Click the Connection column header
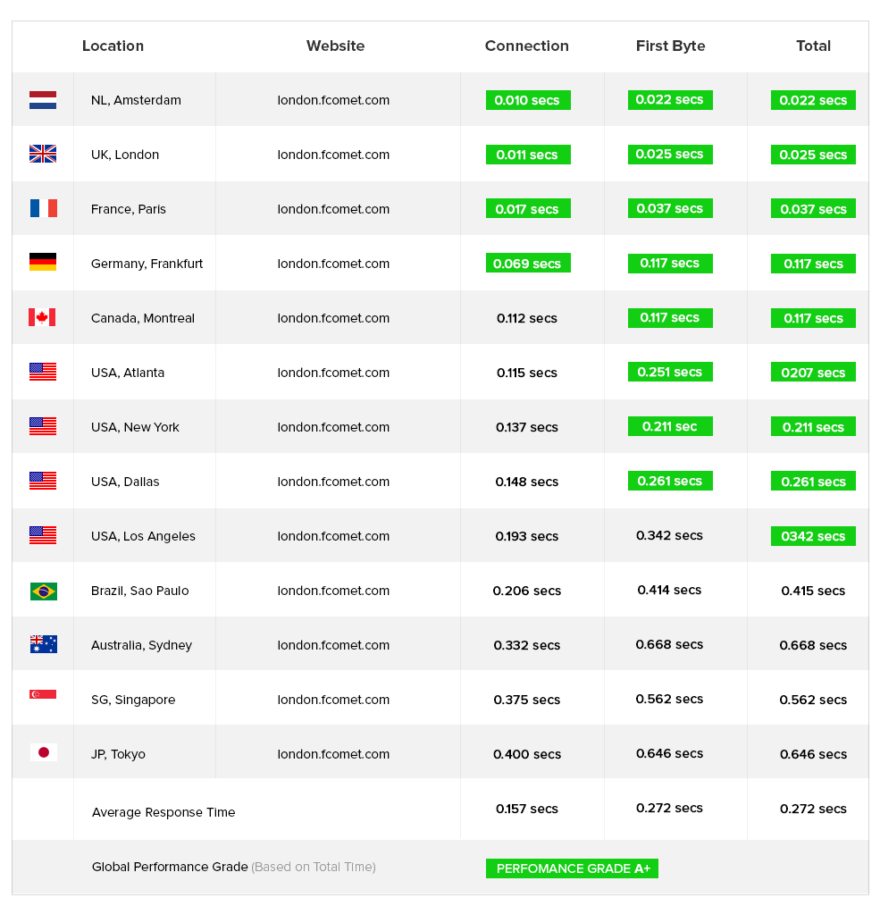Image resolution: width=880 pixels, height=906 pixels. pos(526,46)
